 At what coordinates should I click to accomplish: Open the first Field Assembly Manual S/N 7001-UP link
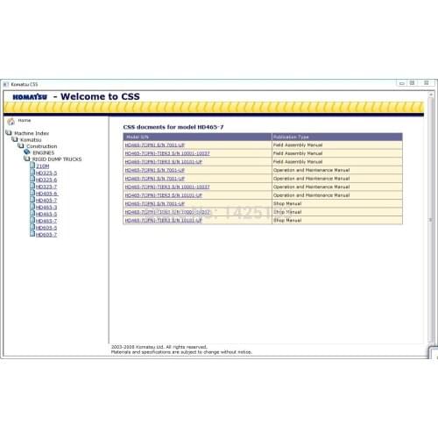[x=155, y=145]
